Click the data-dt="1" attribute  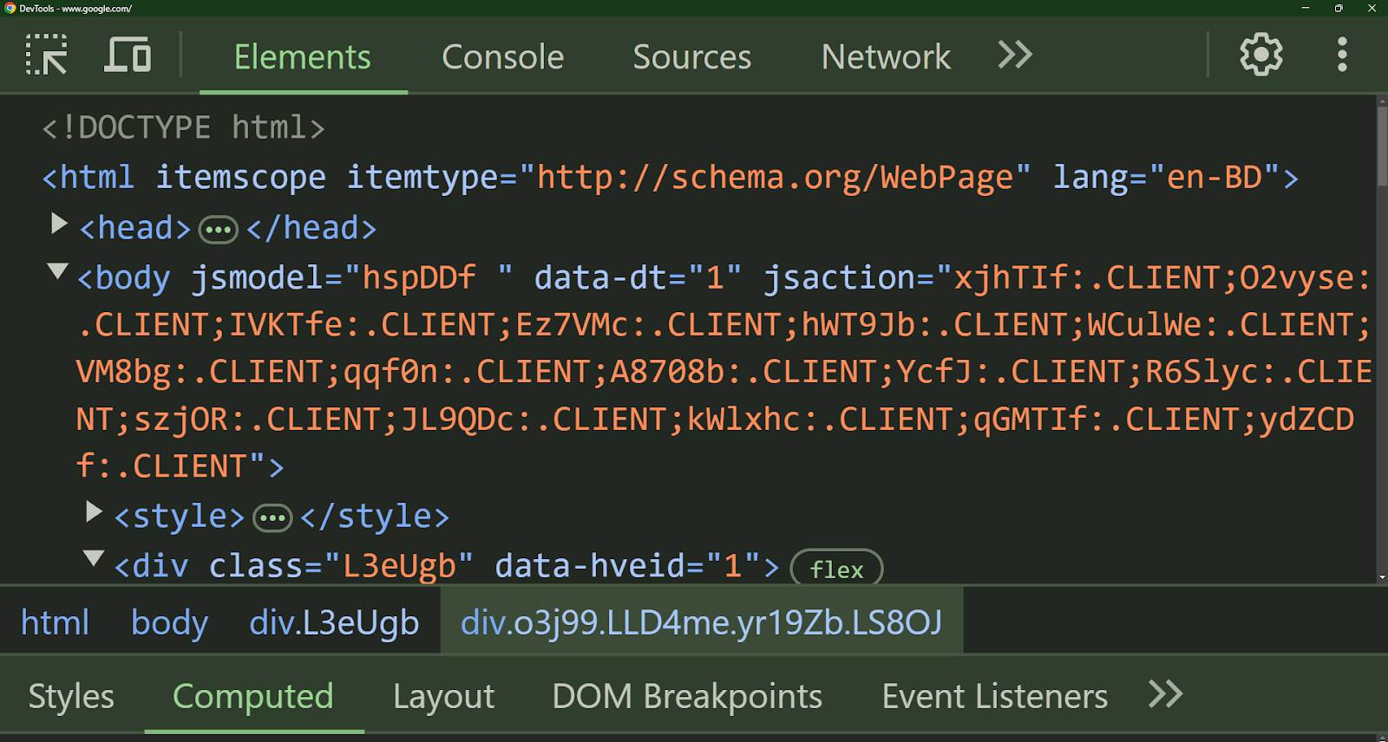[x=638, y=278]
